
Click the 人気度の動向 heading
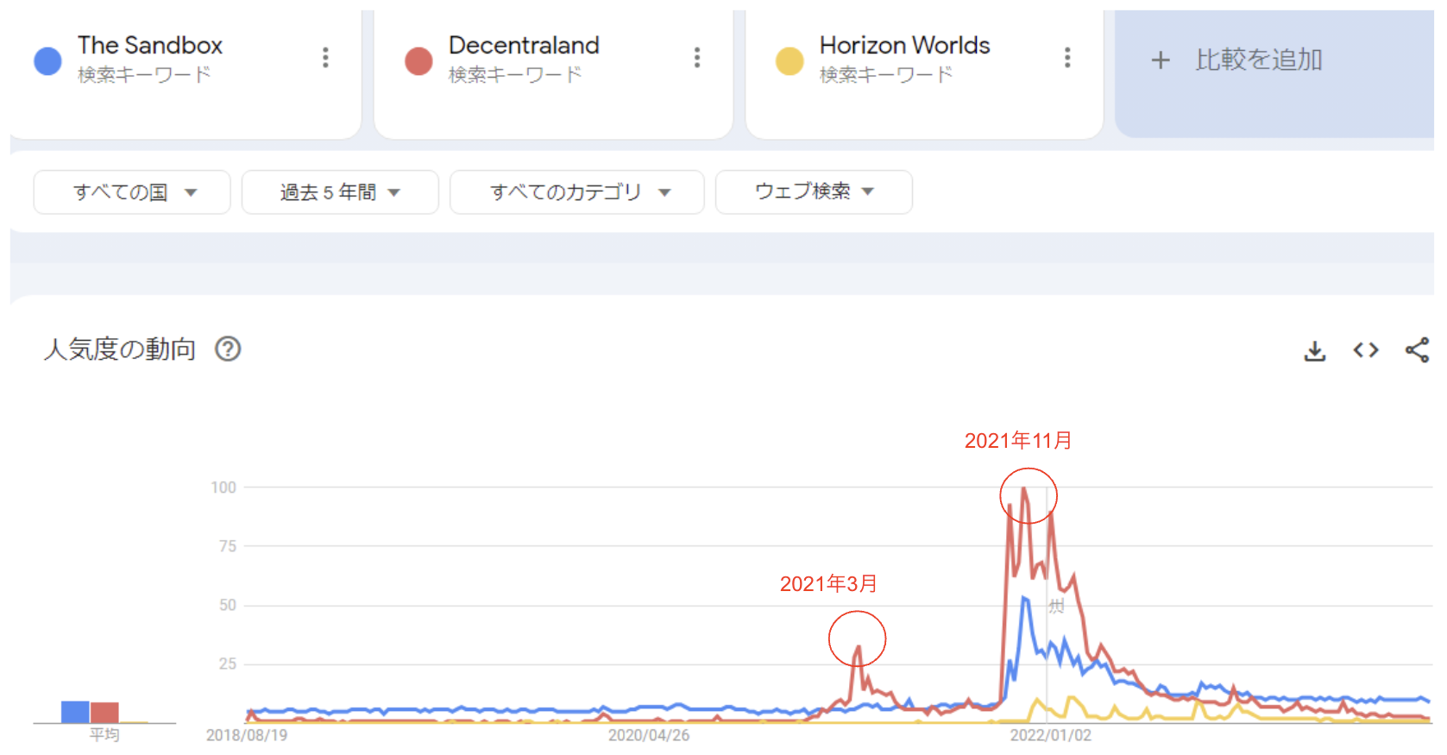tap(120, 349)
